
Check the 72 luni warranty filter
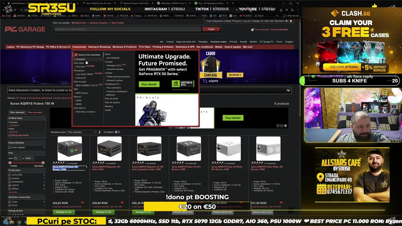(x=9, y=202)
